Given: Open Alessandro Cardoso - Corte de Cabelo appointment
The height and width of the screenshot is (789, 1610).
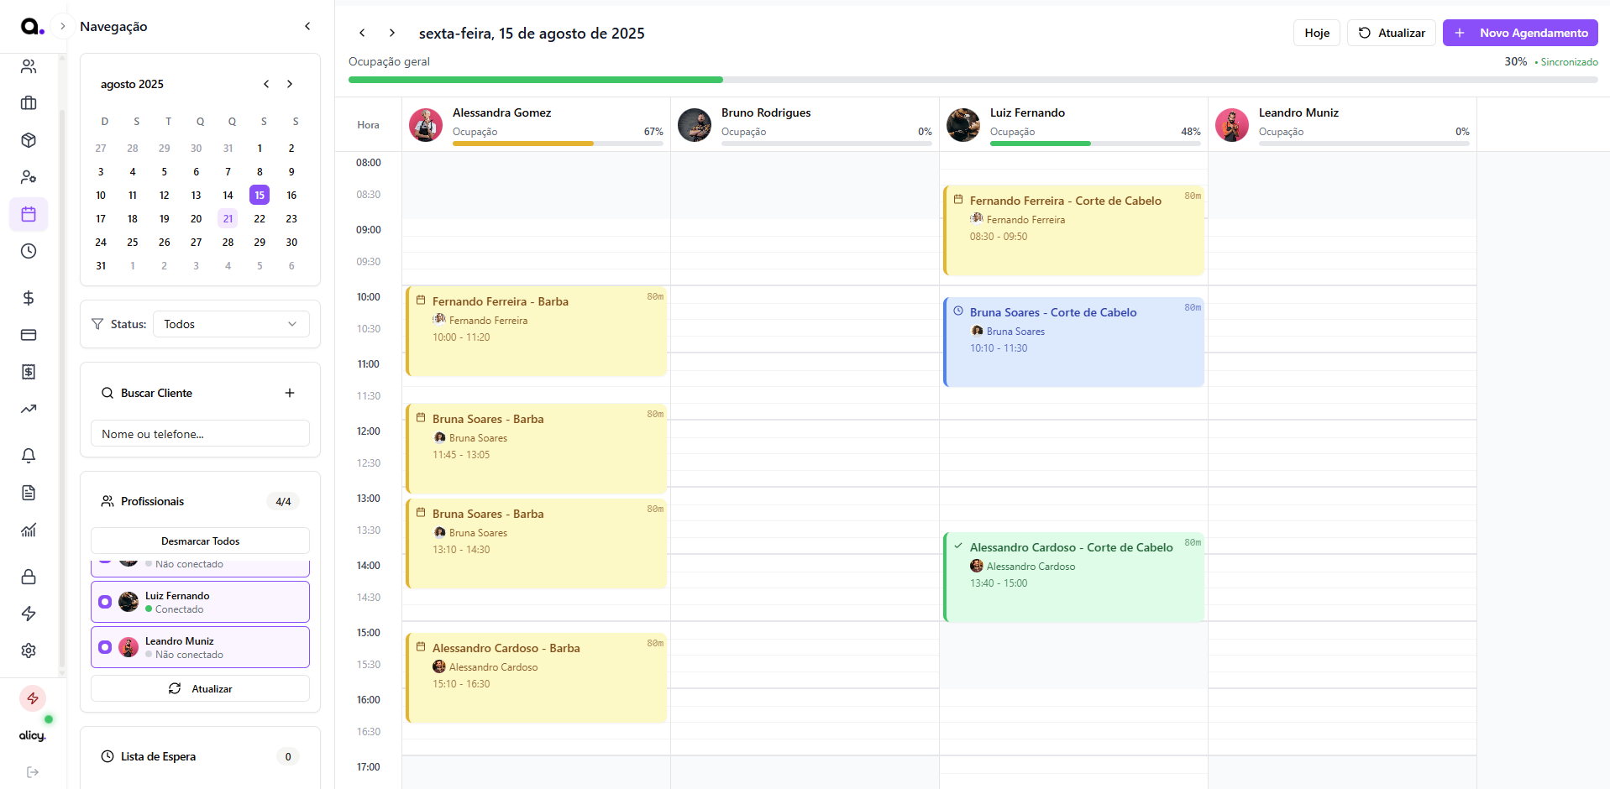Looking at the screenshot, I should (x=1073, y=577).
